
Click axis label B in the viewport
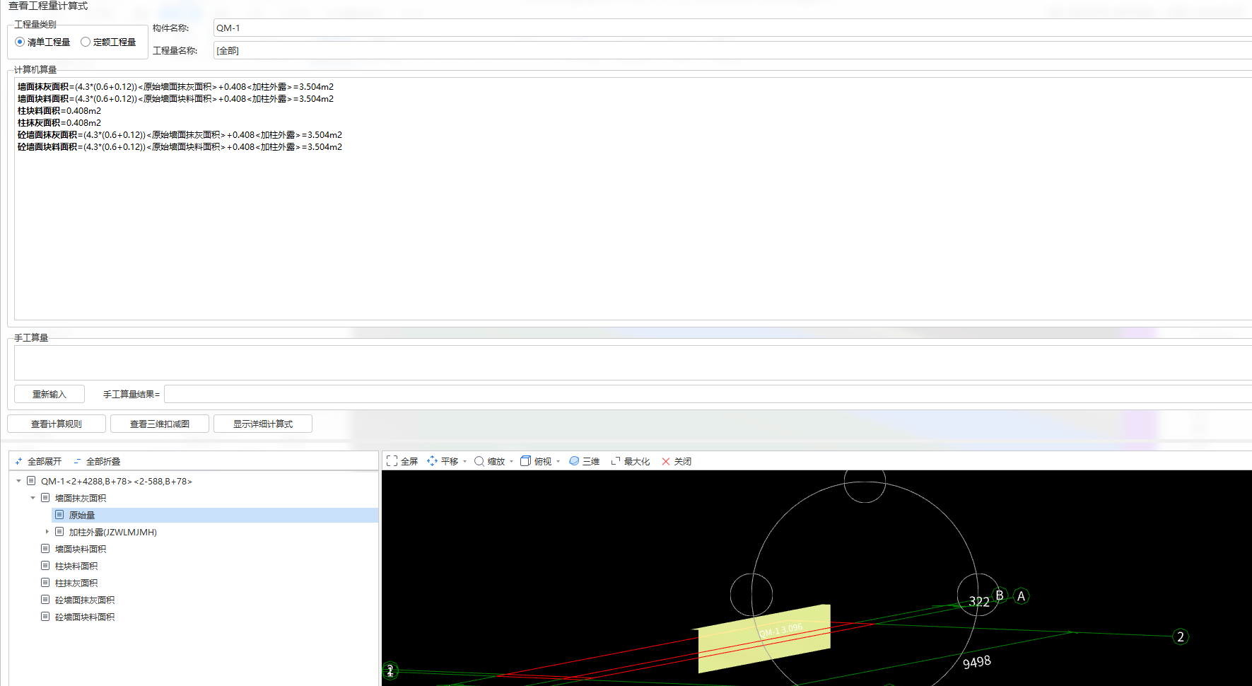pyautogui.click(x=1000, y=595)
